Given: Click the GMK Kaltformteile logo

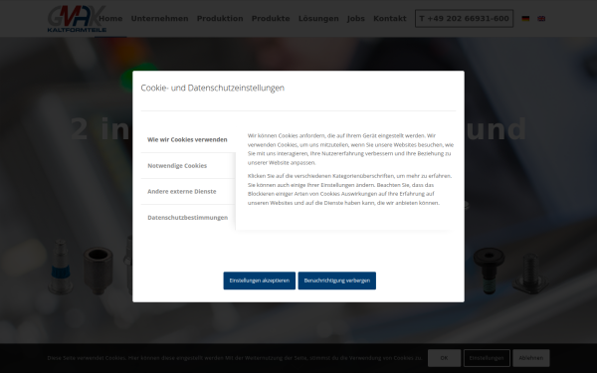Looking at the screenshot, I should [77, 19].
